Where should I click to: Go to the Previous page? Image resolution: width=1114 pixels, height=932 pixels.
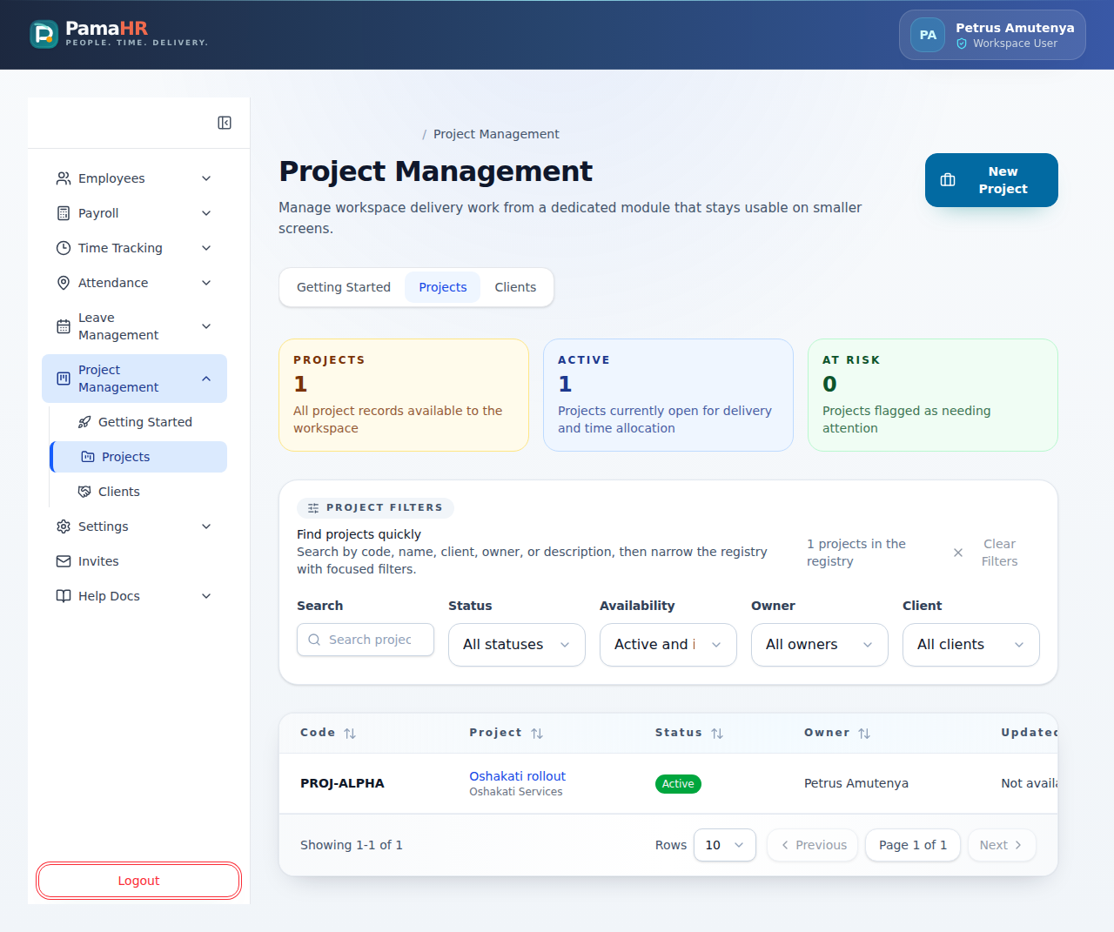(813, 845)
